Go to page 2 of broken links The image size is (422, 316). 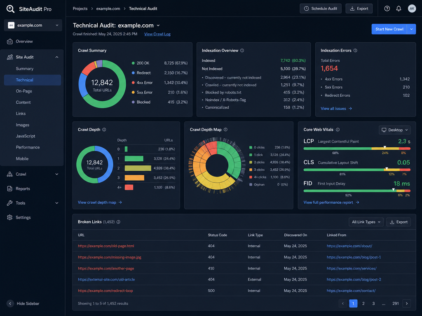(x=363, y=303)
